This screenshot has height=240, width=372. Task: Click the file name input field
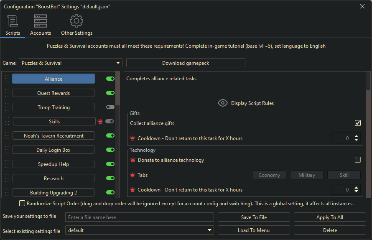pos(140,217)
